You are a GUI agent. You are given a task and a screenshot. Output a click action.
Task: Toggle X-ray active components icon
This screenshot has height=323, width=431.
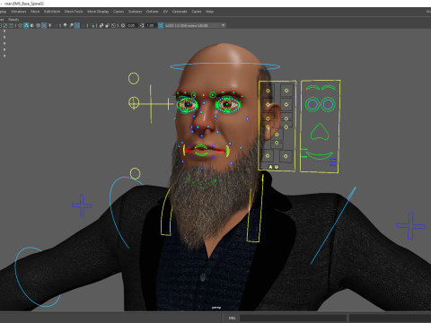[108, 25]
